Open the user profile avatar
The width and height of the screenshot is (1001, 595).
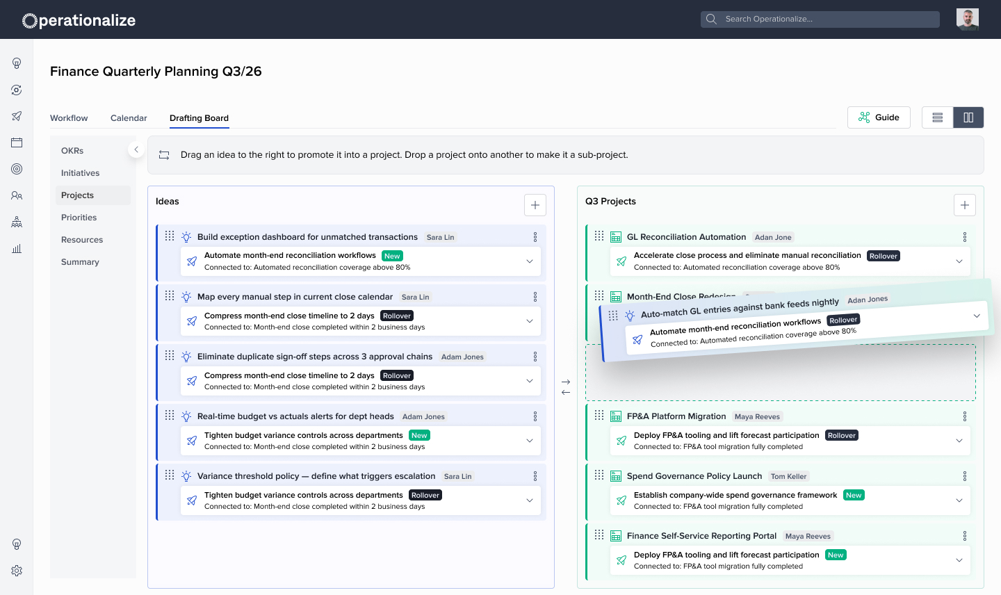[968, 19]
